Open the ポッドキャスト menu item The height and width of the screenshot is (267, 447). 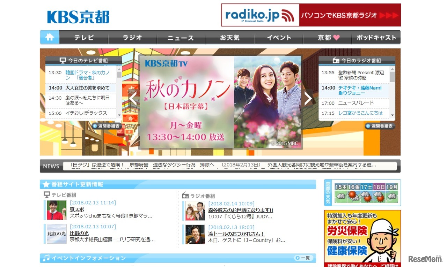point(376,38)
